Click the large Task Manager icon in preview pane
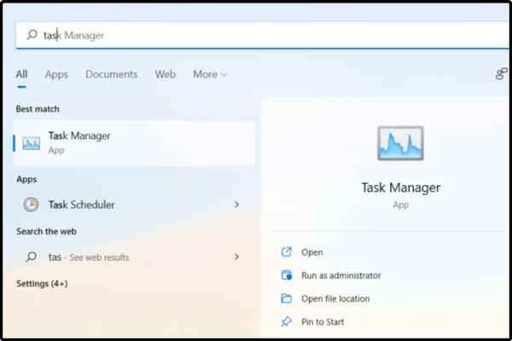This screenshot has height=341, width=512. (400, 142)
